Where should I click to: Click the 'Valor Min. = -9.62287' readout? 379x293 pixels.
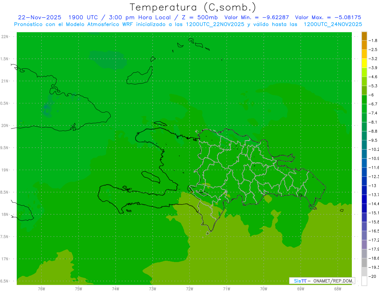pos(256,17)
